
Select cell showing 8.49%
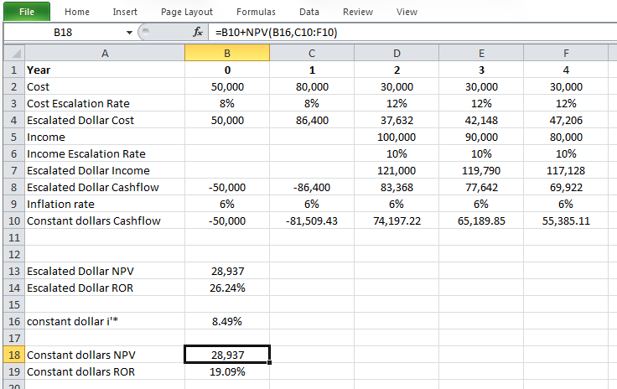click(227, 321)
